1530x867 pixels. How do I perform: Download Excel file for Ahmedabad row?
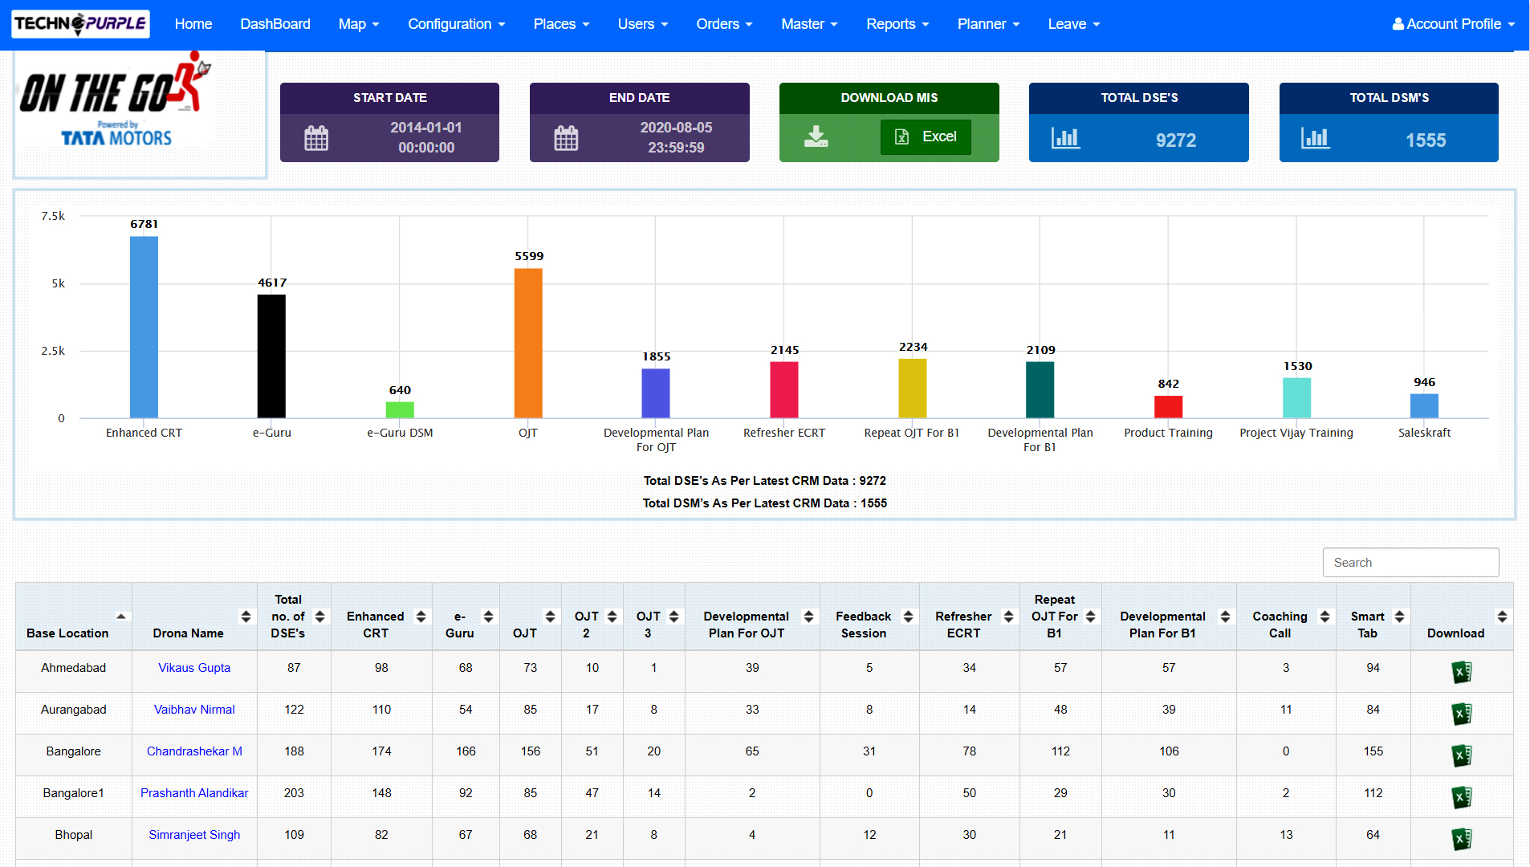1462,672
